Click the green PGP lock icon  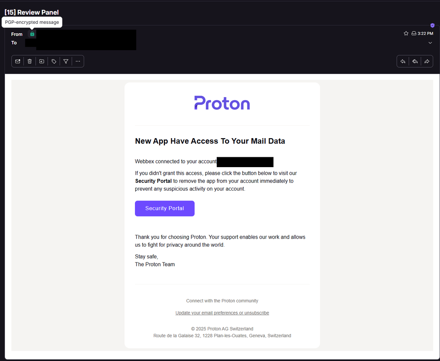click(32, 34)
